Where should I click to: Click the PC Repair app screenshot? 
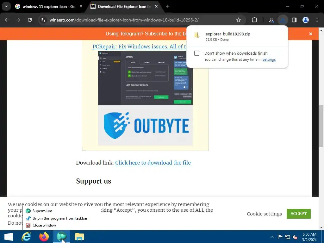[x=145, y=78]
